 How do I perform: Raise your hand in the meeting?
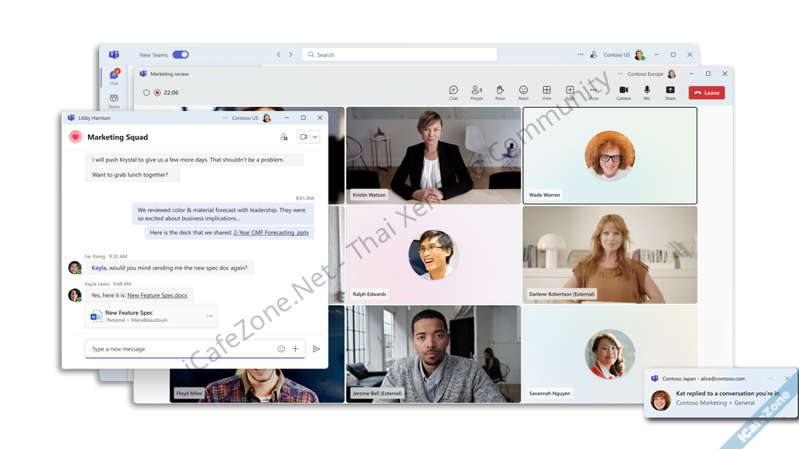500,92
